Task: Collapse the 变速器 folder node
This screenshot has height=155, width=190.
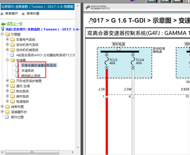Action: click(8, 60)
